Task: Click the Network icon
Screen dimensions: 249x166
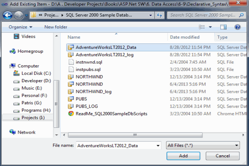Action: point(12,132)
